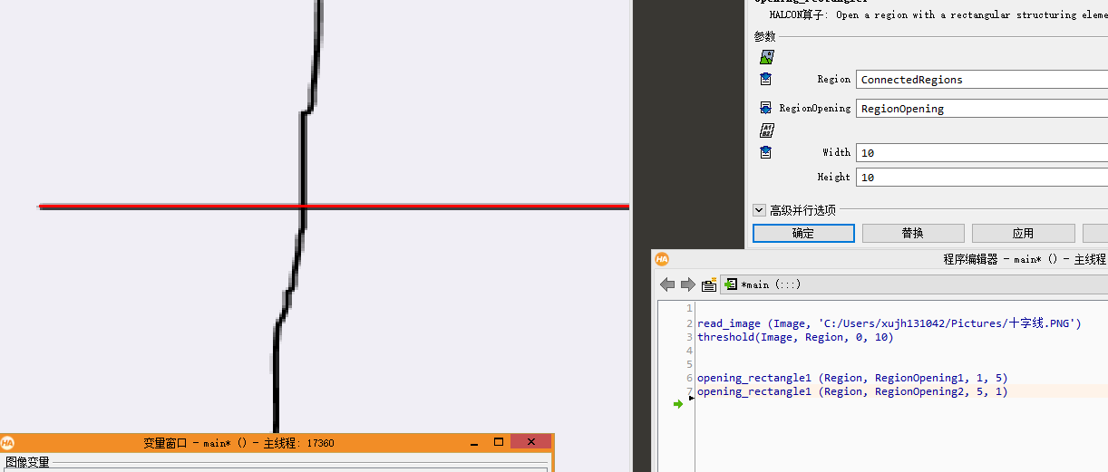Image resolution: width=1108 pixels, height=472 pixels.
Task: Edit the Region field ConnectedRegions
Action: (x=982, y=80)
